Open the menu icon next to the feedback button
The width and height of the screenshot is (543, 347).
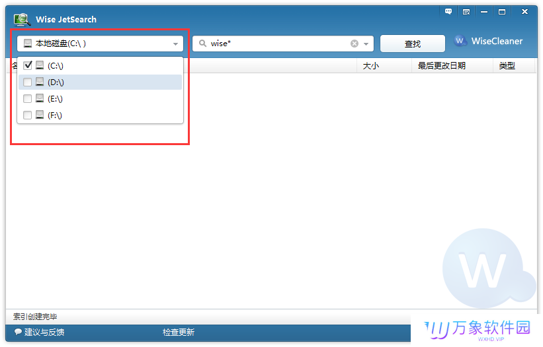click(466, 12)
